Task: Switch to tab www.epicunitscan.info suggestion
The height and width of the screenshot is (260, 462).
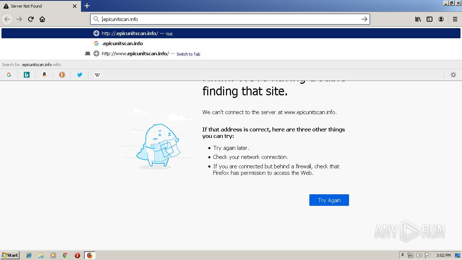Action: (231, 53)
